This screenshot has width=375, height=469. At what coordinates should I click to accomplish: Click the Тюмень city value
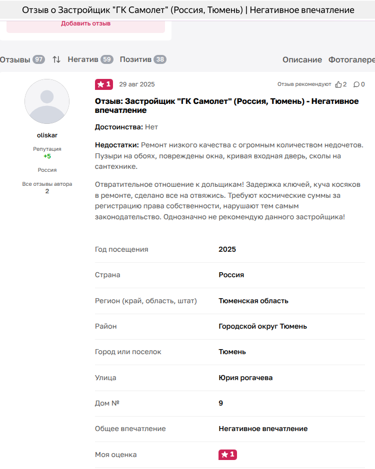[x=232, y=352]
